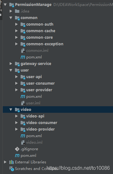Expand the user-provider folder arrow
Image resolution: width=113 pixels, height=174 pixels.
(x=17, y=90)
